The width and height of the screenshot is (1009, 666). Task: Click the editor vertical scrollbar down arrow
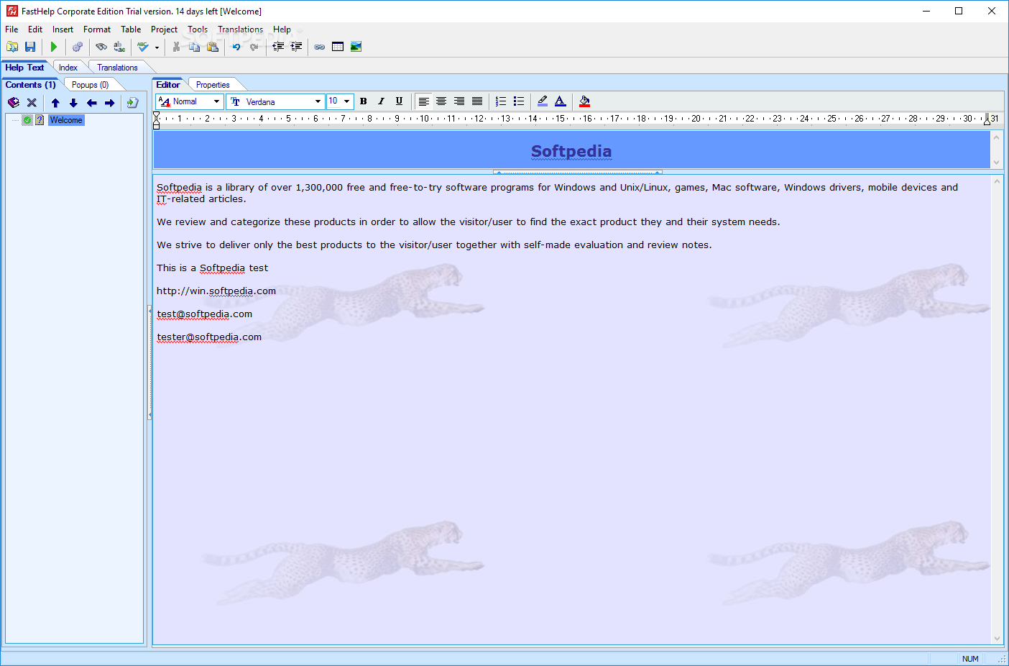pyautogui.click(x=997, y=638)
